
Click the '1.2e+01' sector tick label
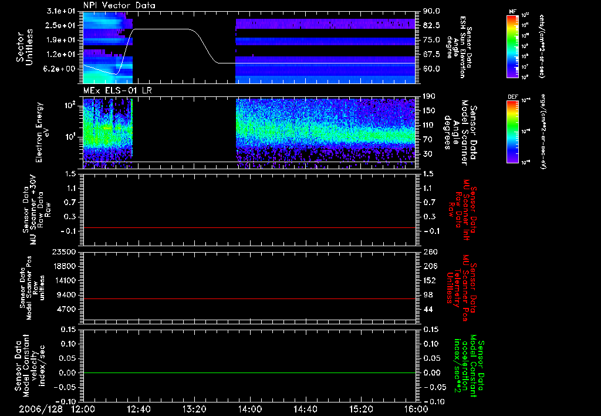[61, 55]
